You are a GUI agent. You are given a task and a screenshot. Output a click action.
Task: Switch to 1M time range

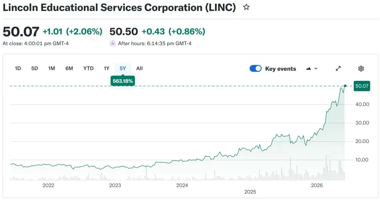[x=52, y=68]
